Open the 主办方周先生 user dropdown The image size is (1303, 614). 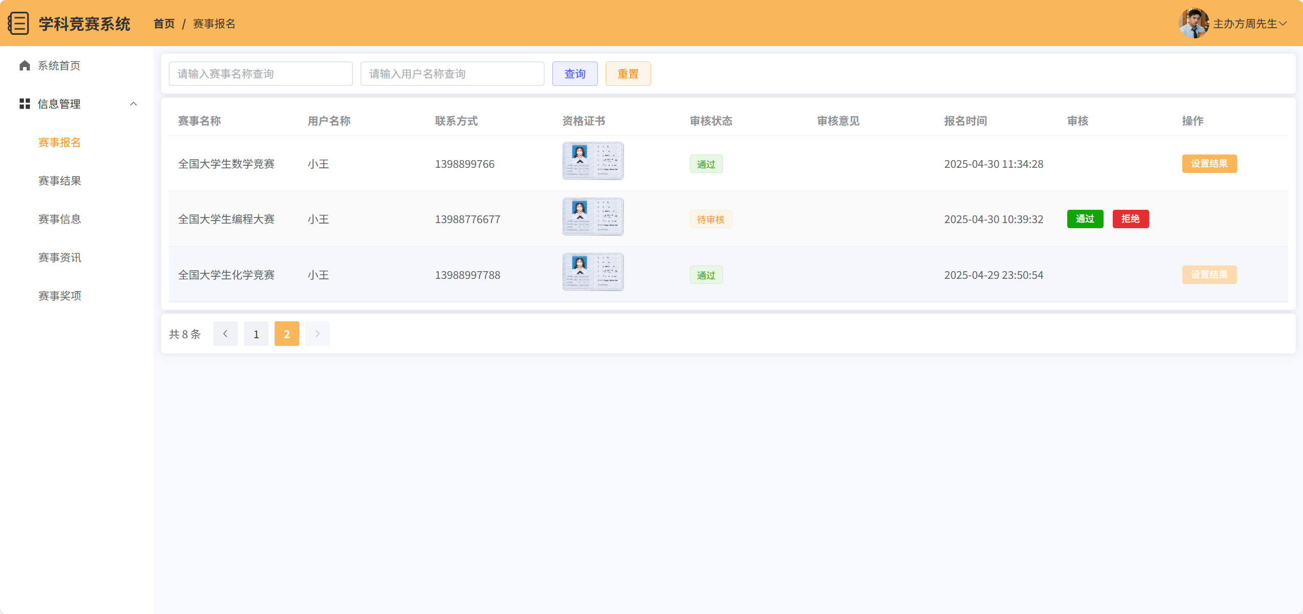[1282, 24]
